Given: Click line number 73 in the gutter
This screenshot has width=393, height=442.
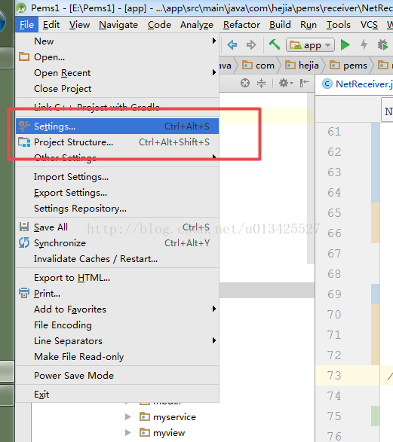Looking at the screenshot, I should pos(334,376).
